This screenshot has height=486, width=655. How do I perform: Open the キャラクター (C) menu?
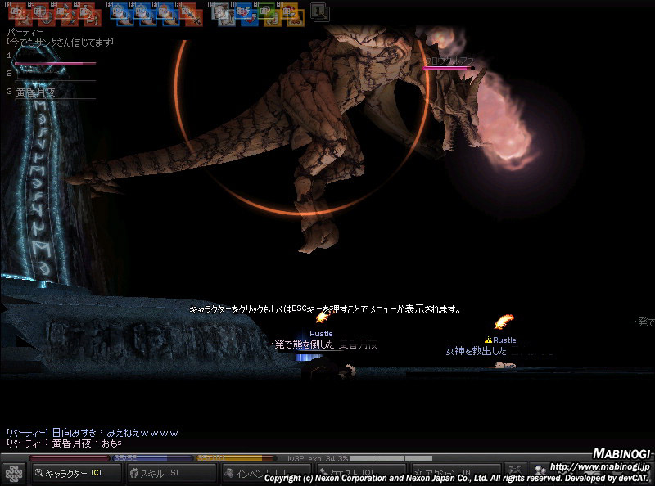click(x=75, y=473)
